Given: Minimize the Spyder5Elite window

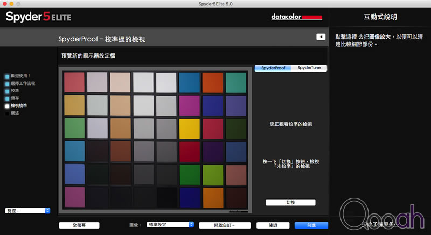Looking at the screenshot, I should 11,4.
